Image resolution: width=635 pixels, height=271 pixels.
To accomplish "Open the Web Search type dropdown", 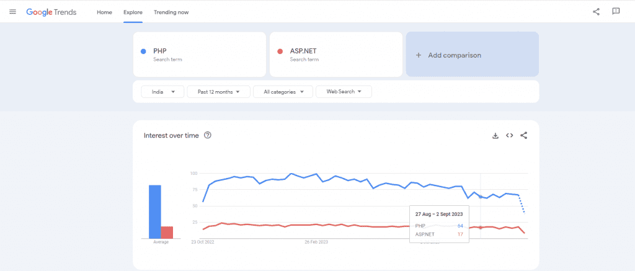I will click(344, 92).
